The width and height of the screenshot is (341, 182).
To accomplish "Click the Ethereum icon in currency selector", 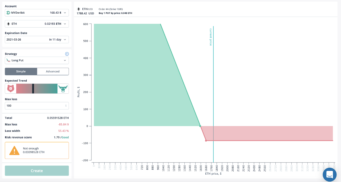I will tap(8, 24).
